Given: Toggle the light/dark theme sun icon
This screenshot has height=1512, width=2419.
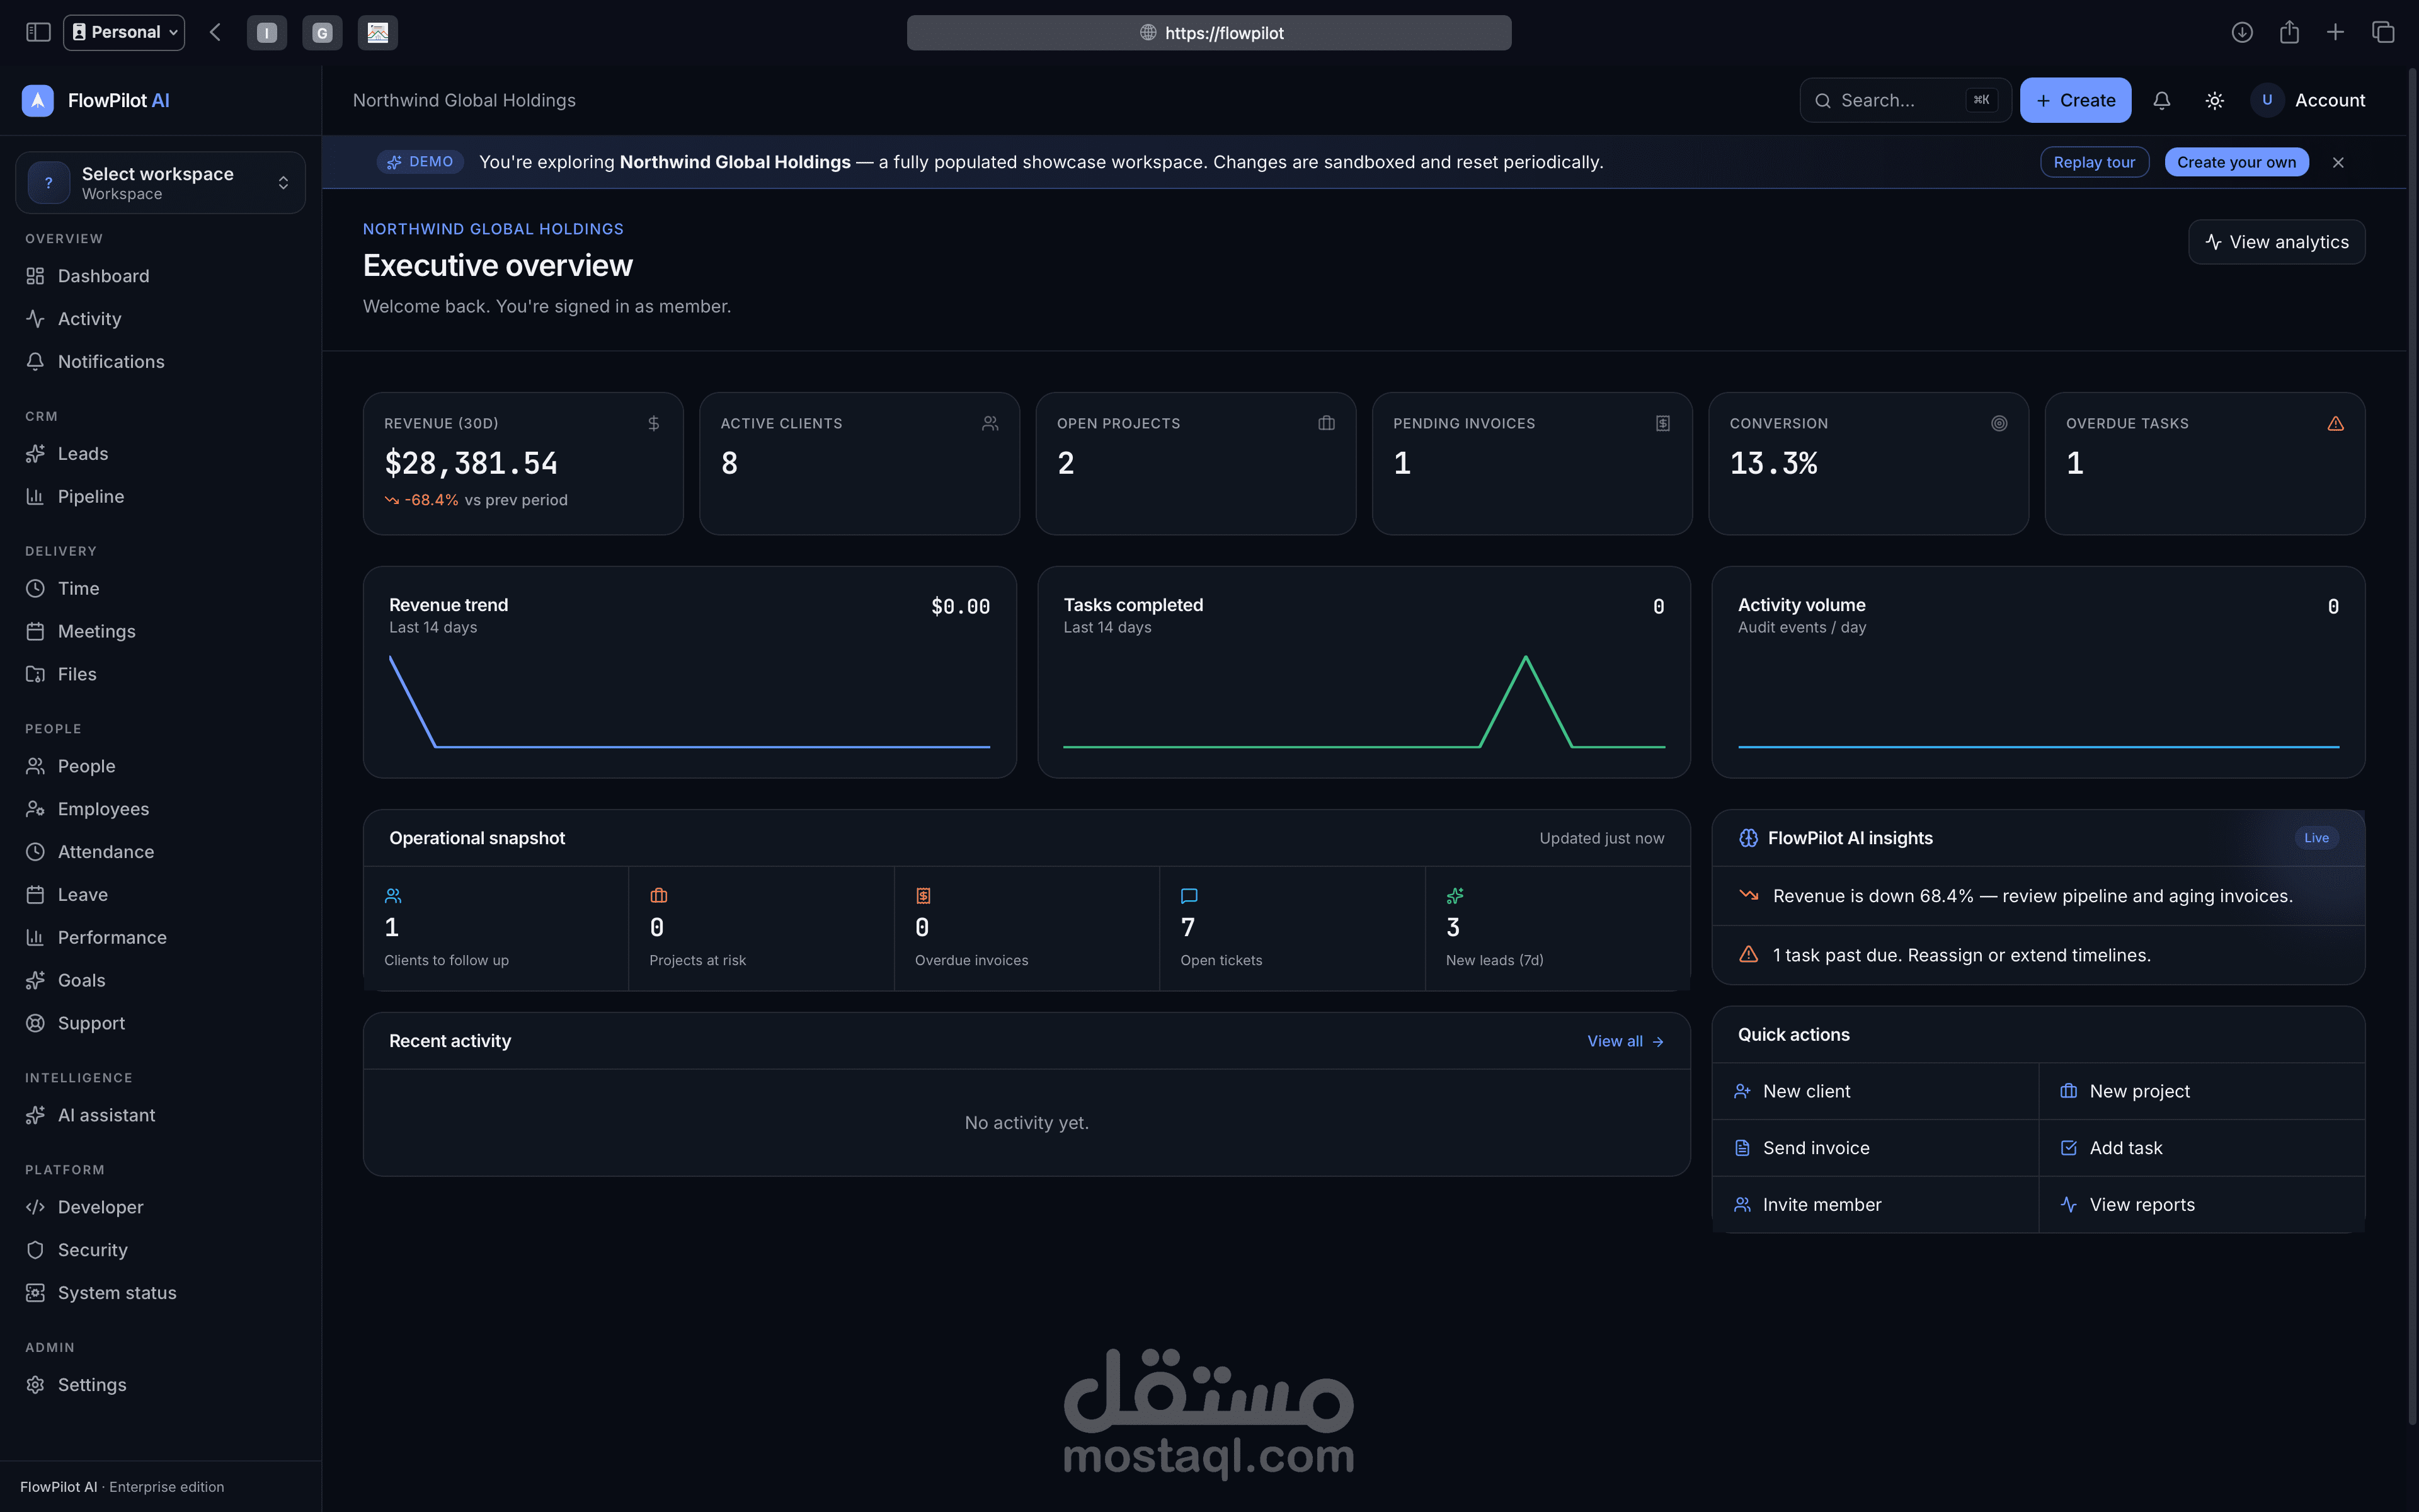Looking at the screenshot, I should point(2214,100).
